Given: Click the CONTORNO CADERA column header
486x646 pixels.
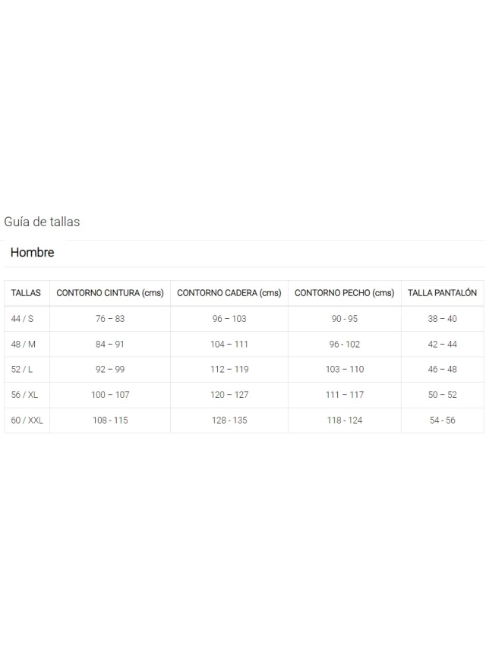Looking at the screenshot, I should point(229,293).
